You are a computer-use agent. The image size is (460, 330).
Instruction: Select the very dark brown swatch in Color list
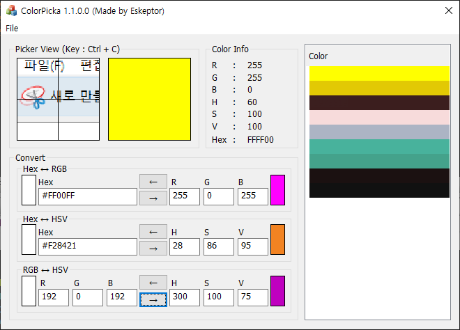[x=379, y=176]
